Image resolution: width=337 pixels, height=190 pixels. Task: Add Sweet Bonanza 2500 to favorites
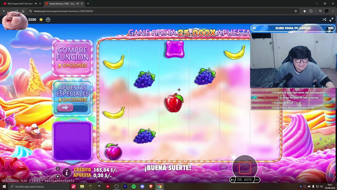click(x=41, y=20)
